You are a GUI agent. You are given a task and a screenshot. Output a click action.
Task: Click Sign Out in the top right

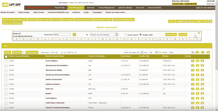coord(210,4)
